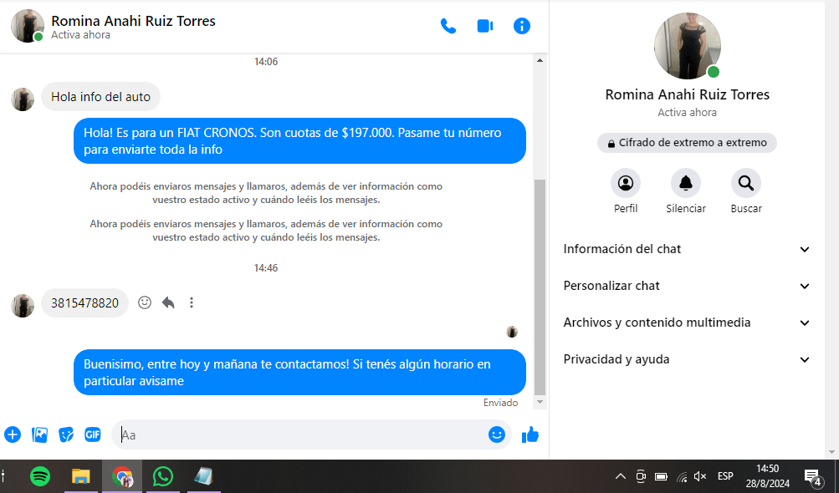Reply to the phone number message

pyautogui.click(x=168, y=302)
